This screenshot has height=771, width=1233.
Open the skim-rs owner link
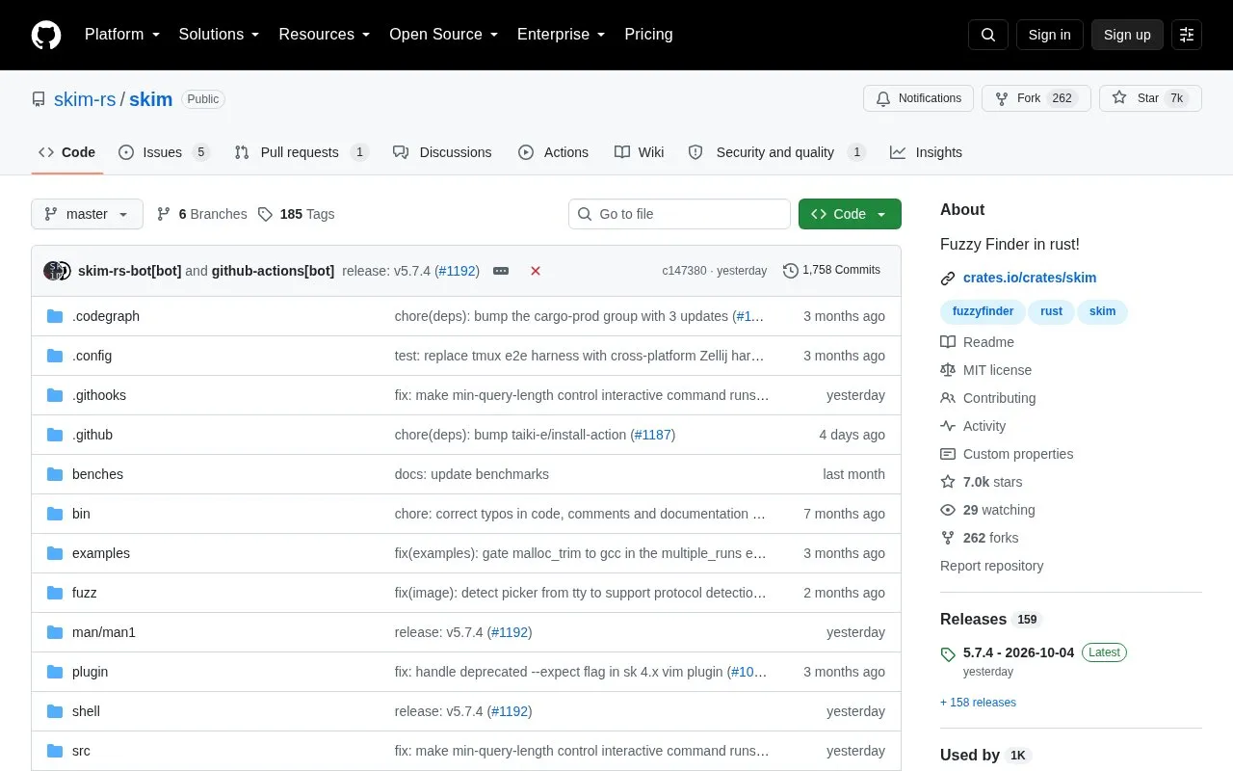[x=85, y=99]
